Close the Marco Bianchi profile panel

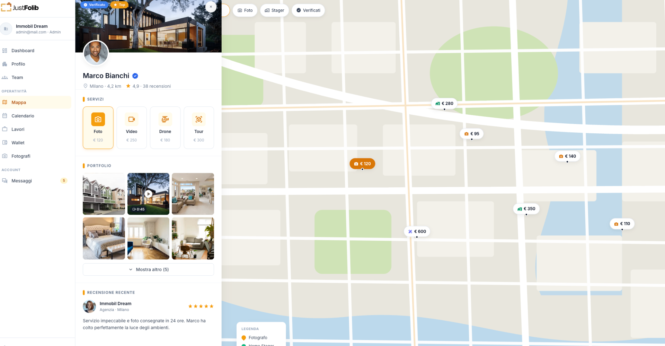tap(211, 7)
